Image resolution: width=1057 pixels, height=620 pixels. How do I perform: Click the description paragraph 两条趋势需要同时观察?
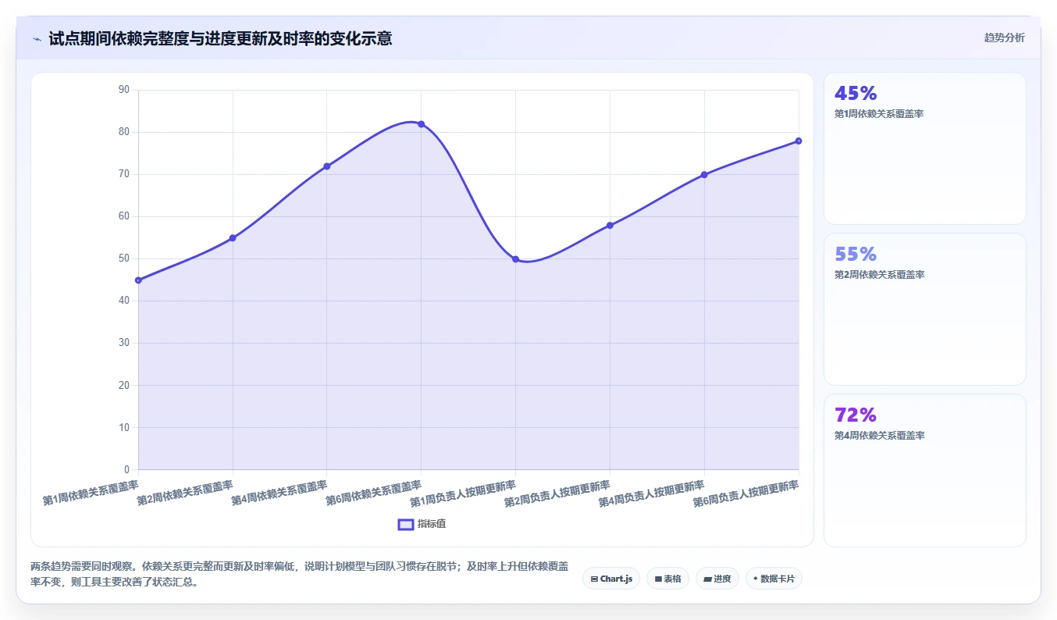click(300, 574)
